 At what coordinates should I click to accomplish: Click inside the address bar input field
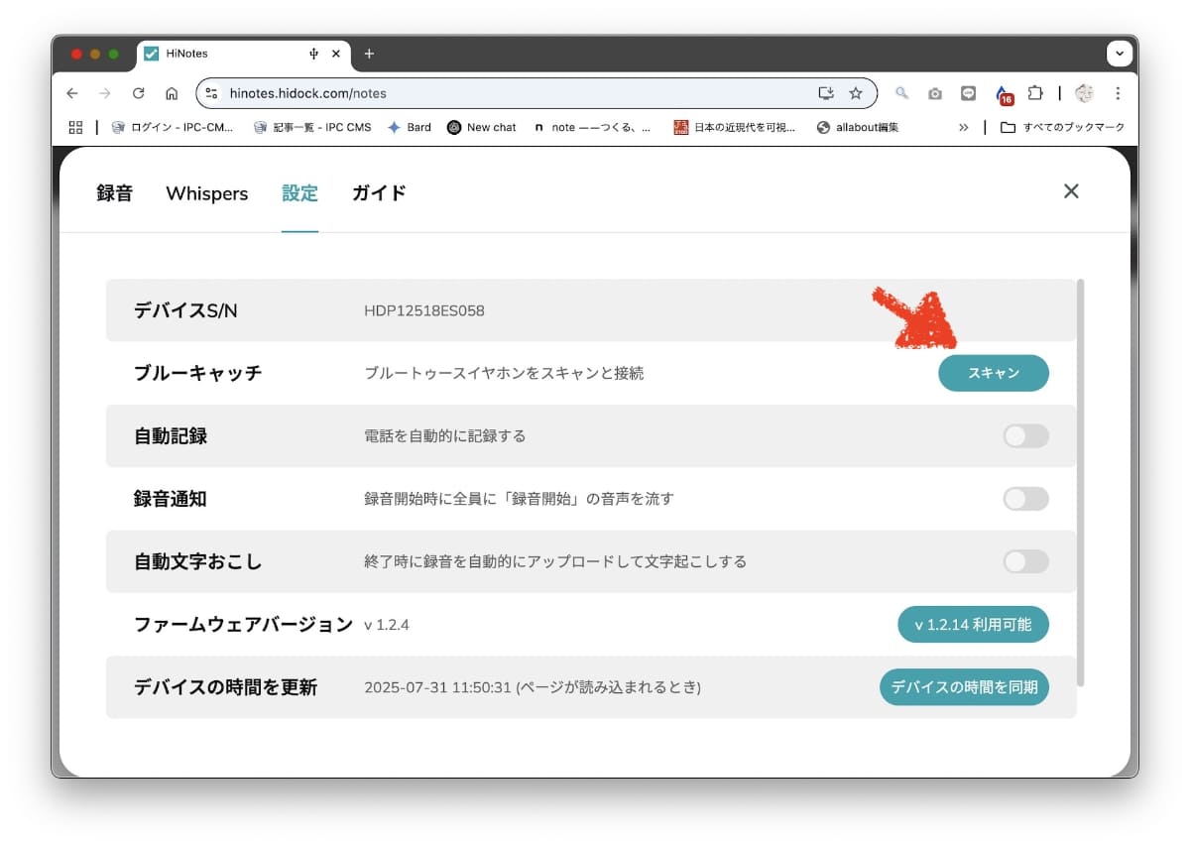point(496,91)
